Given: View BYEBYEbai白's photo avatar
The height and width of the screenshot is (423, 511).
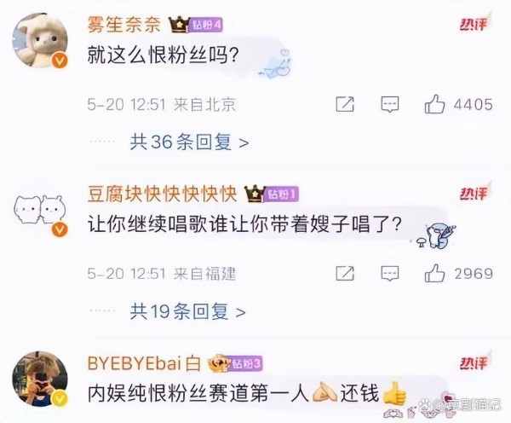Looking at the screenshot, I should 40,379.
